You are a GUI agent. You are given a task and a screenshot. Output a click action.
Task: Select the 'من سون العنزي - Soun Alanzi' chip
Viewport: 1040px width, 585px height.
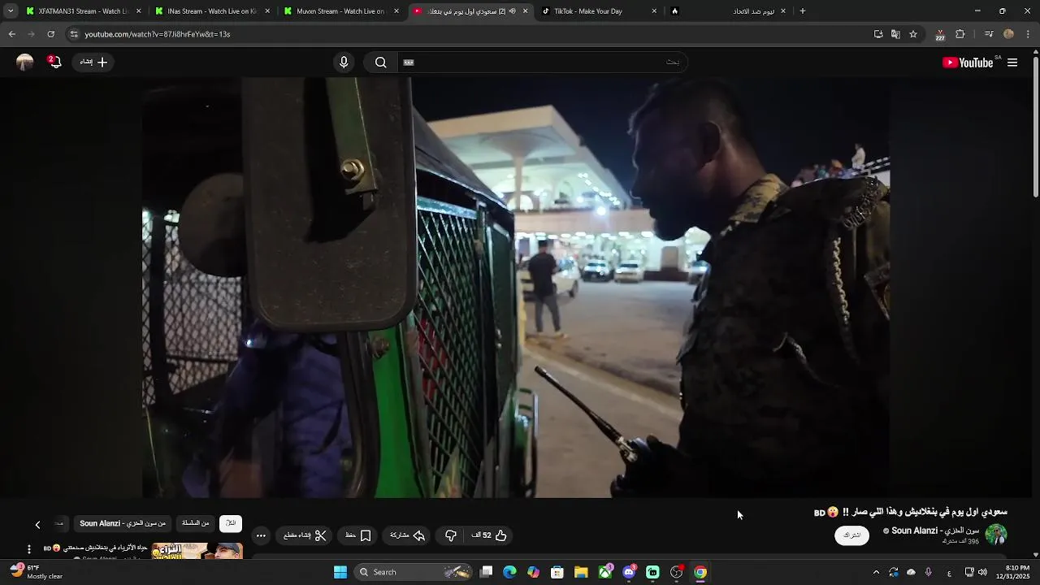123,523
